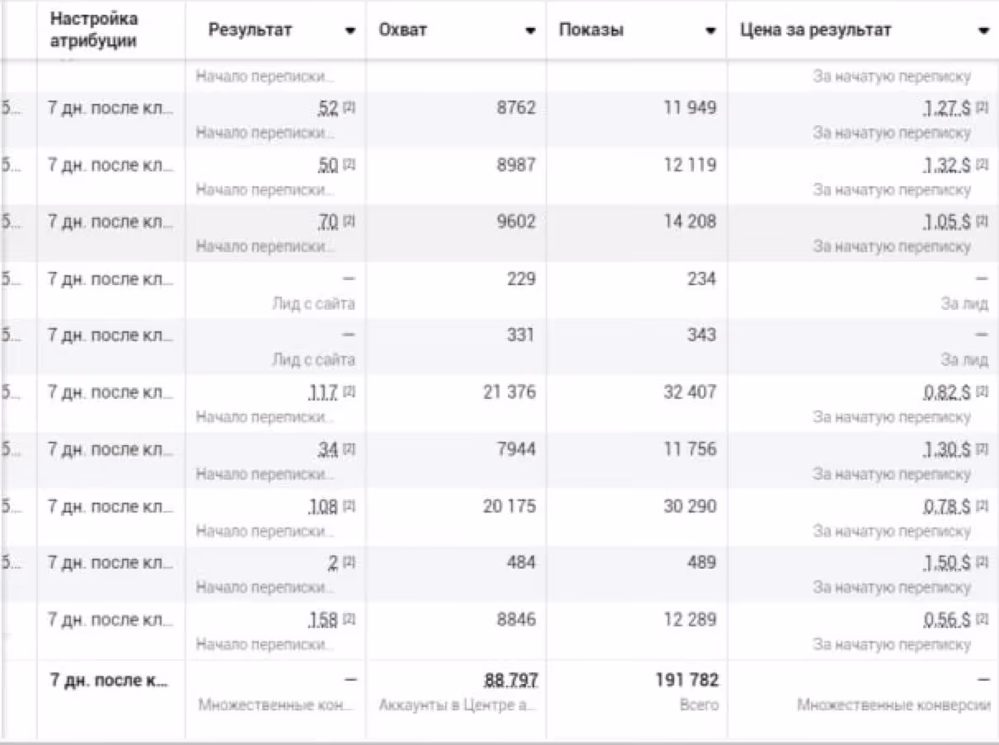Open the Цена за результат dropdown arrow
This screenshot has height=745, width=999.
pos(983,31)
